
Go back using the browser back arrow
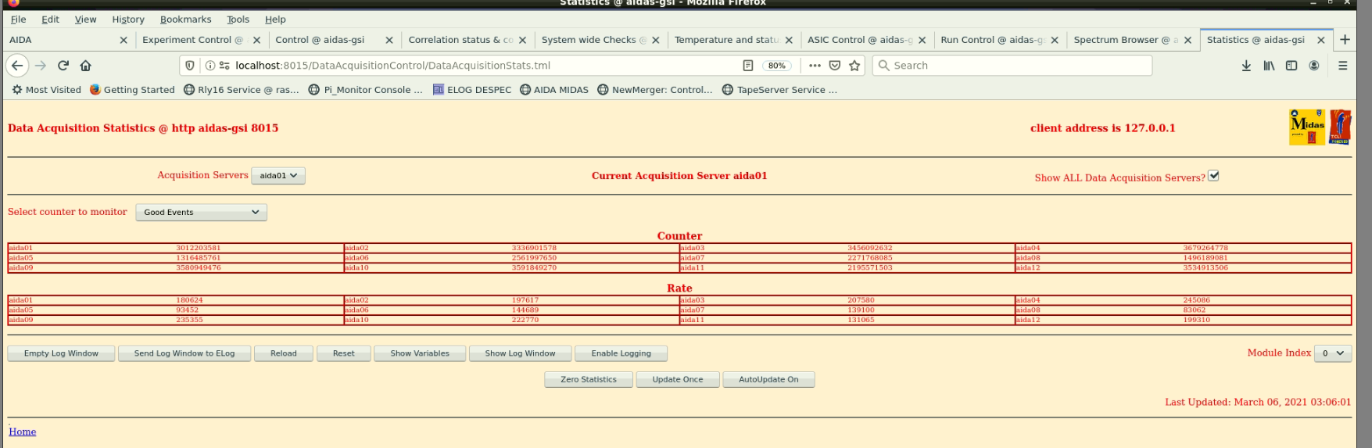(x=17, y=66)
